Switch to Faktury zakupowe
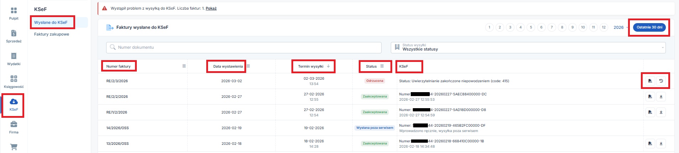Screen dimensions: 679x153 (52, 34)
